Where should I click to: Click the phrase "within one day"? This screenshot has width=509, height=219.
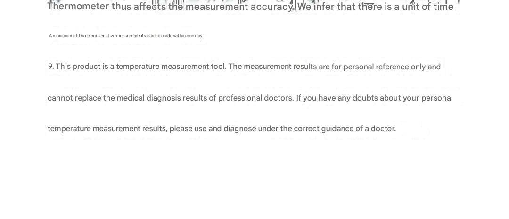[x=189, y=36]
